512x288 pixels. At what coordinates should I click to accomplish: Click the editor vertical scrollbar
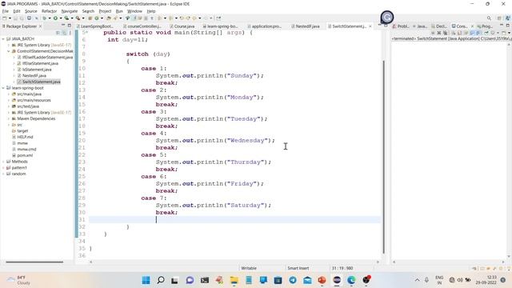[384, 157]
